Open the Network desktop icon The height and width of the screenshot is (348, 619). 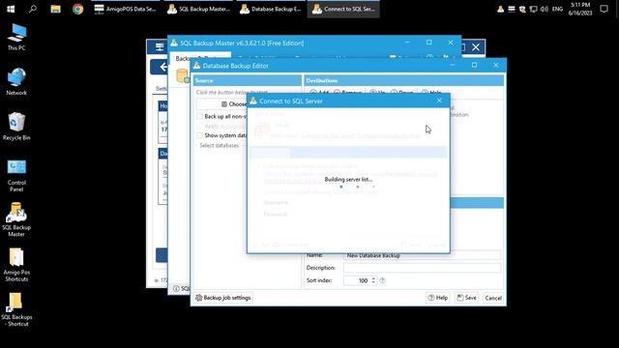click(16, 81)
